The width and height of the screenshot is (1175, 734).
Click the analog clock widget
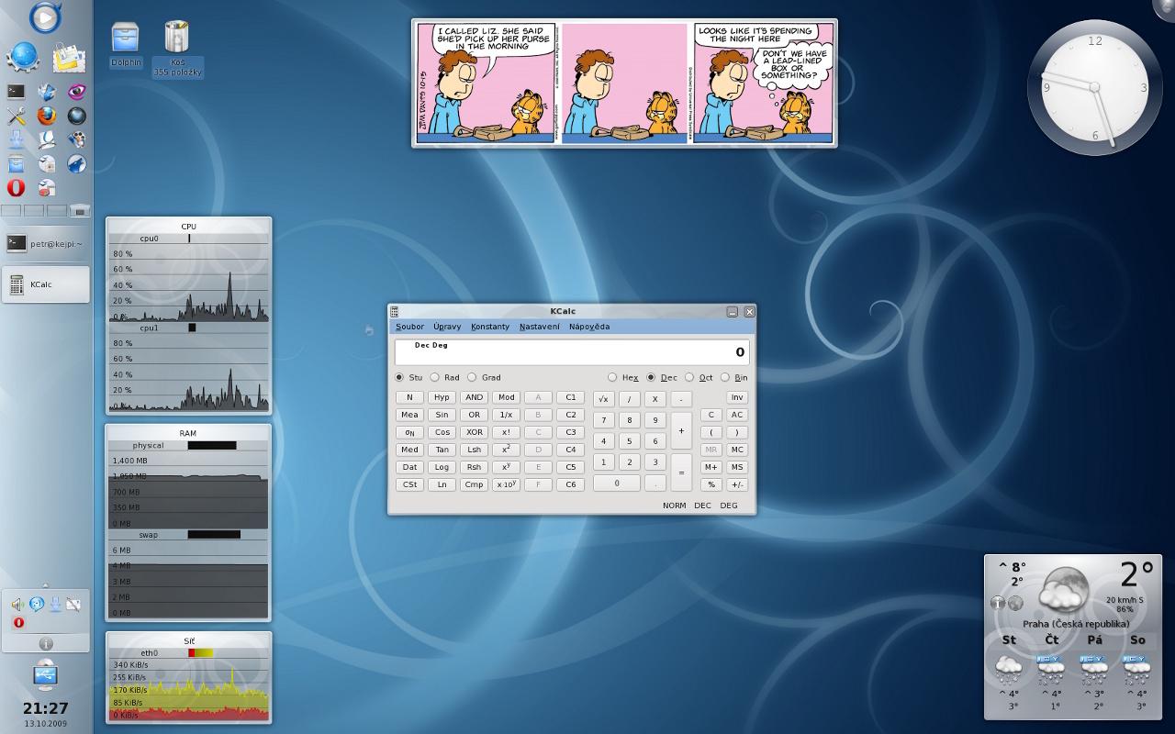(1095, 87)
